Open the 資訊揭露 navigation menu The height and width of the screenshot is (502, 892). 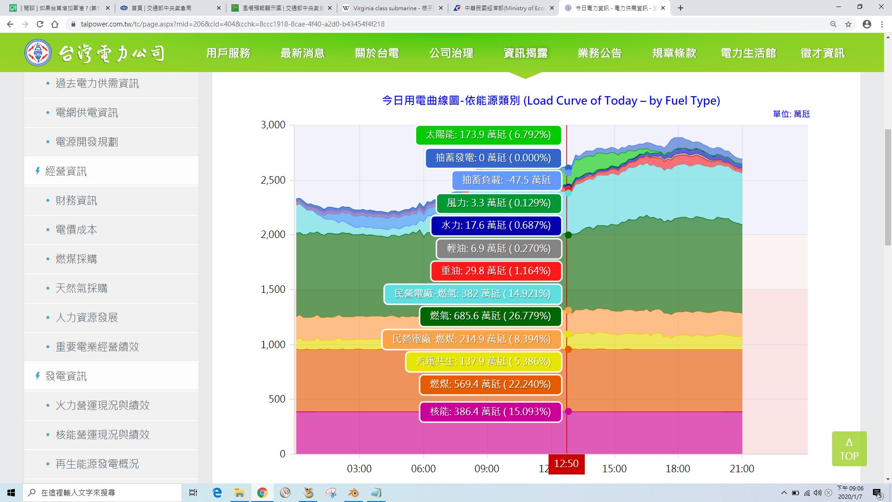pos(525,53)
